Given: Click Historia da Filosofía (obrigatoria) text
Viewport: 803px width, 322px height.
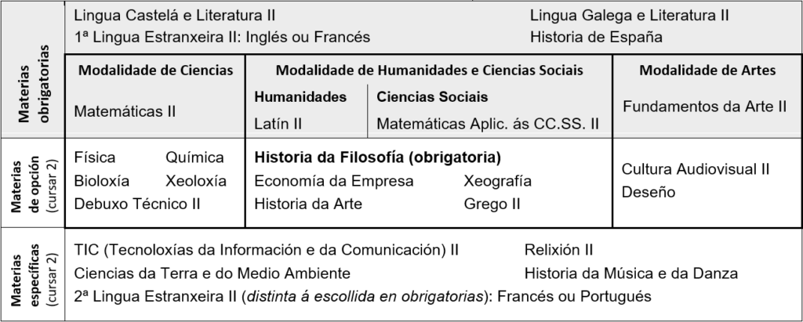Looking at the screenshot, I should pos(377,157).
